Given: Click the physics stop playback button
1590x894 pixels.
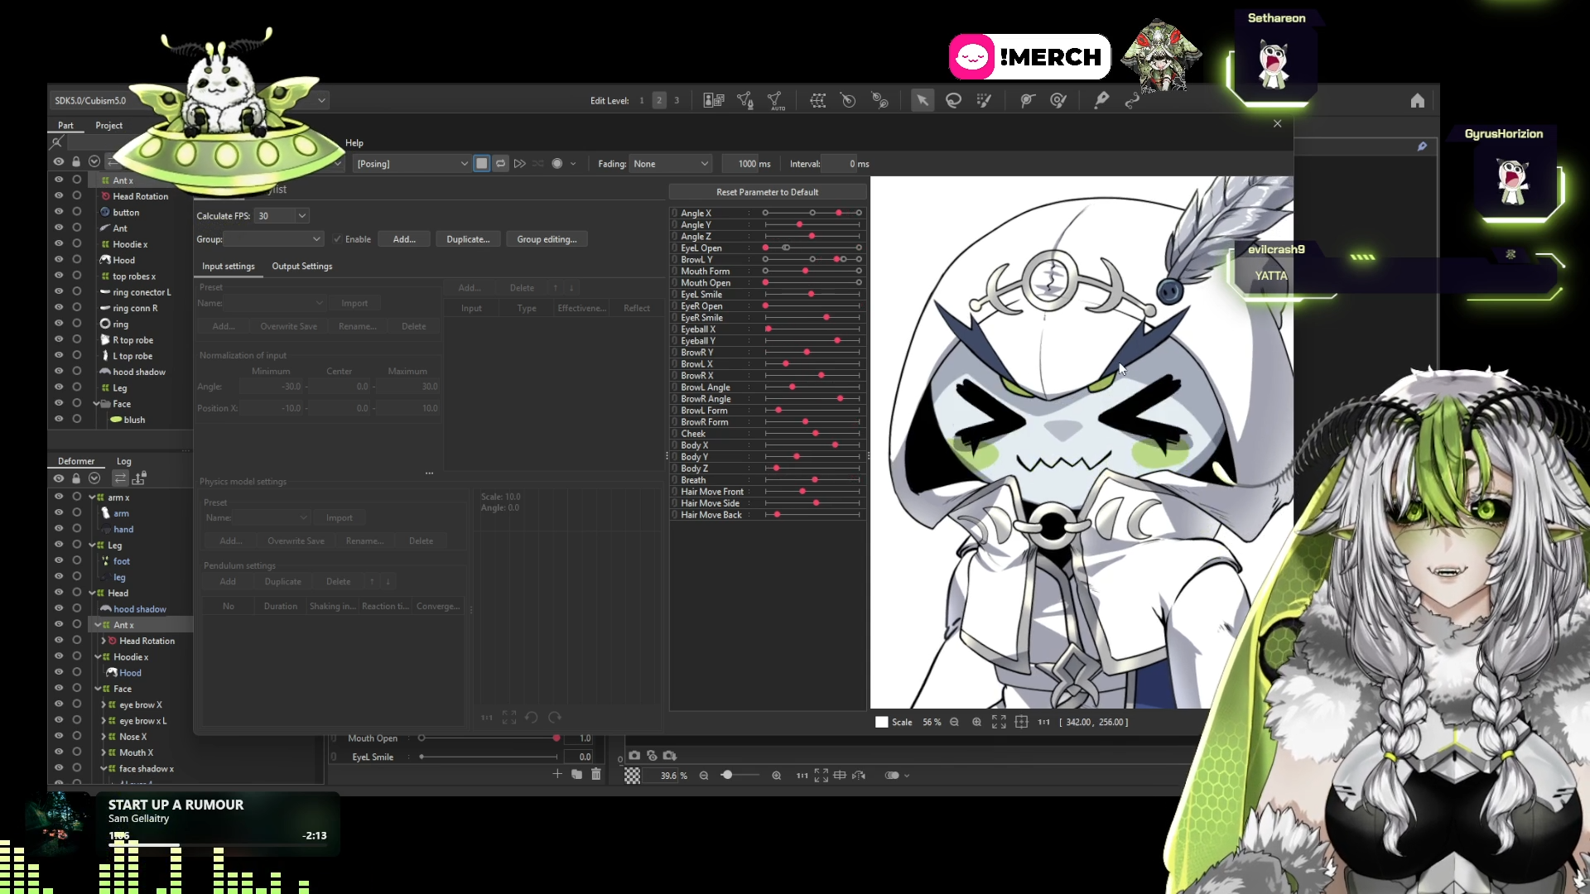Looking at the screenshot, I should point(481,163).
